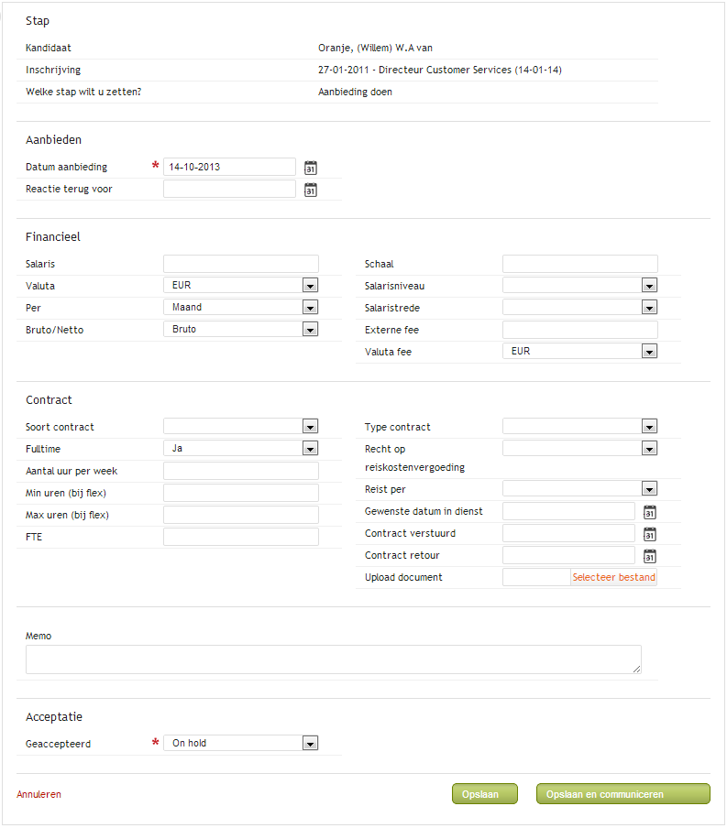727x828 pixels.
Task: Focus the Datum aanbieding date field
Action: point(229,167)
